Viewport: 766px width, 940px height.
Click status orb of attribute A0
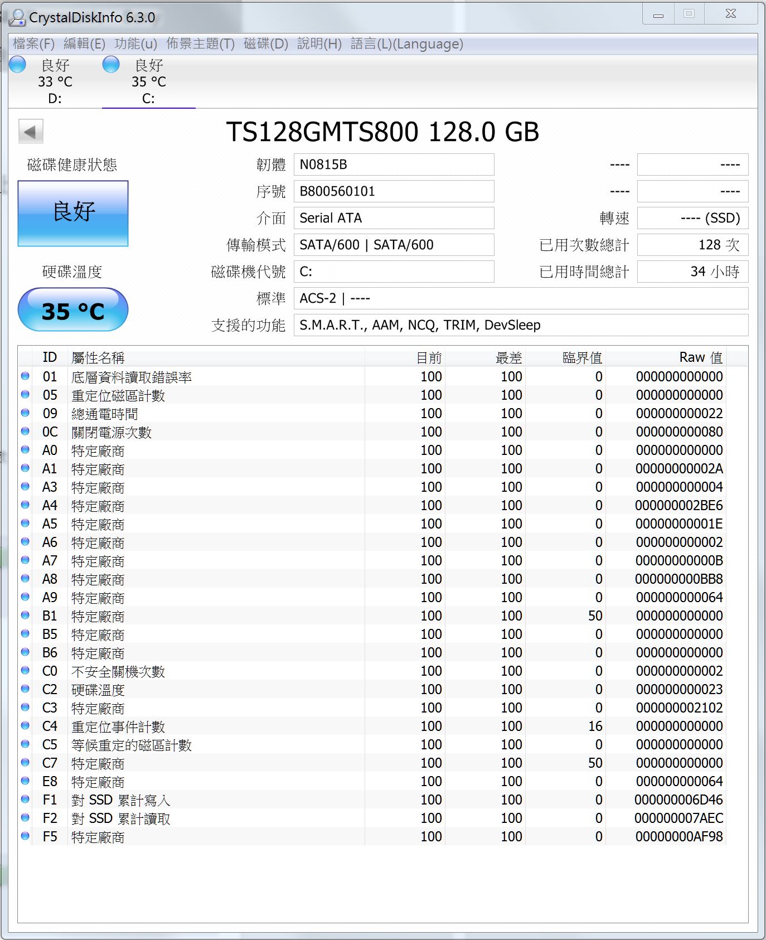tap(25, 450)
